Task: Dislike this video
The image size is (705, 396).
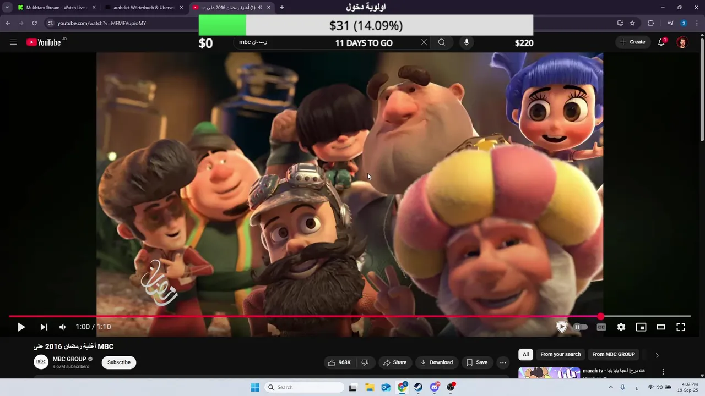Action: click(x=365, y=362)
